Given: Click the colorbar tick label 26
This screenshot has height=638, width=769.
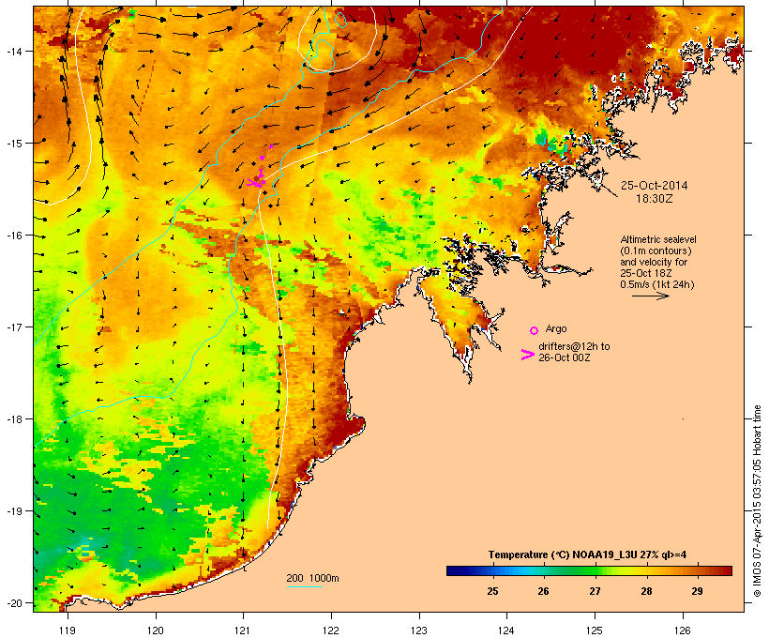Looking at the screenshot, I should pyautogui.click(x=543, y=591).
